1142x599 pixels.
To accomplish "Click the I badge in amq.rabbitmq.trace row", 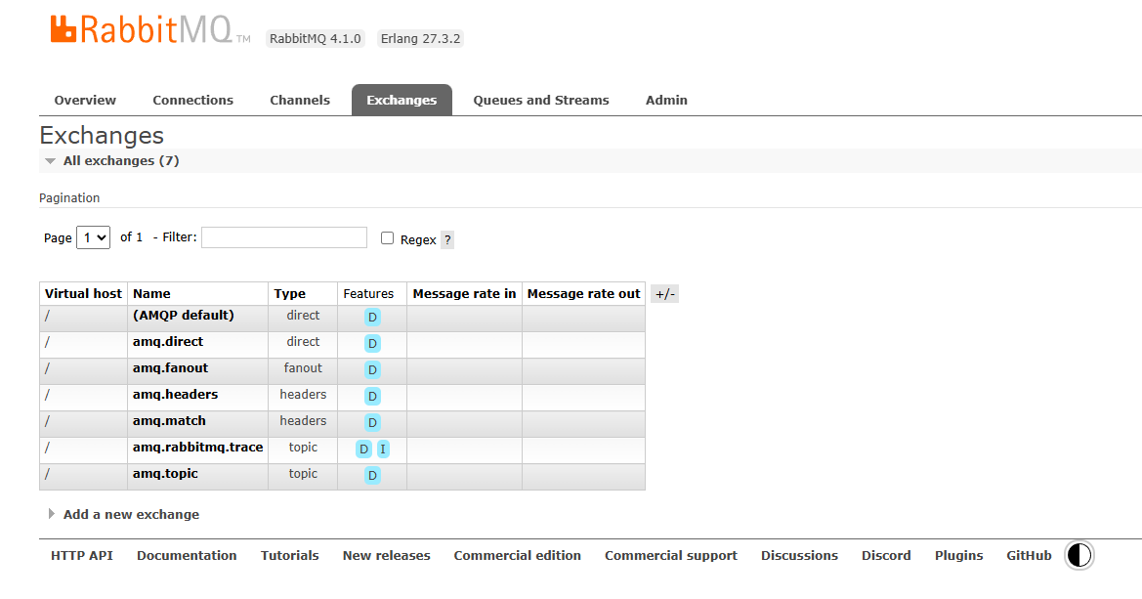I will 383,449.
